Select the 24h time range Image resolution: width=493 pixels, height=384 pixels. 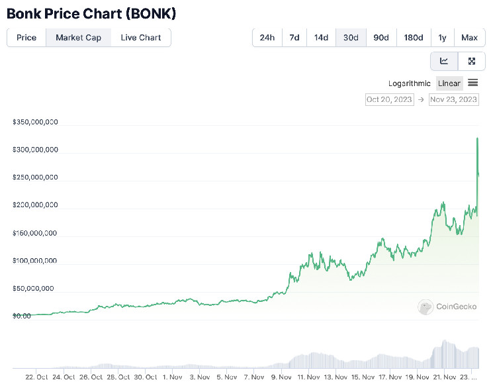[x=267, y=38]
